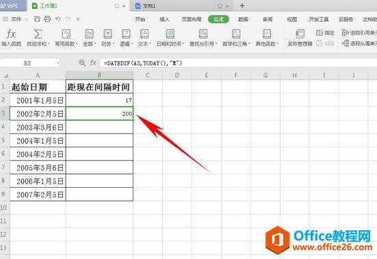Open the Lookup and Reference (查找与引用) icon

pyautogui.click(x=203, y=34)
